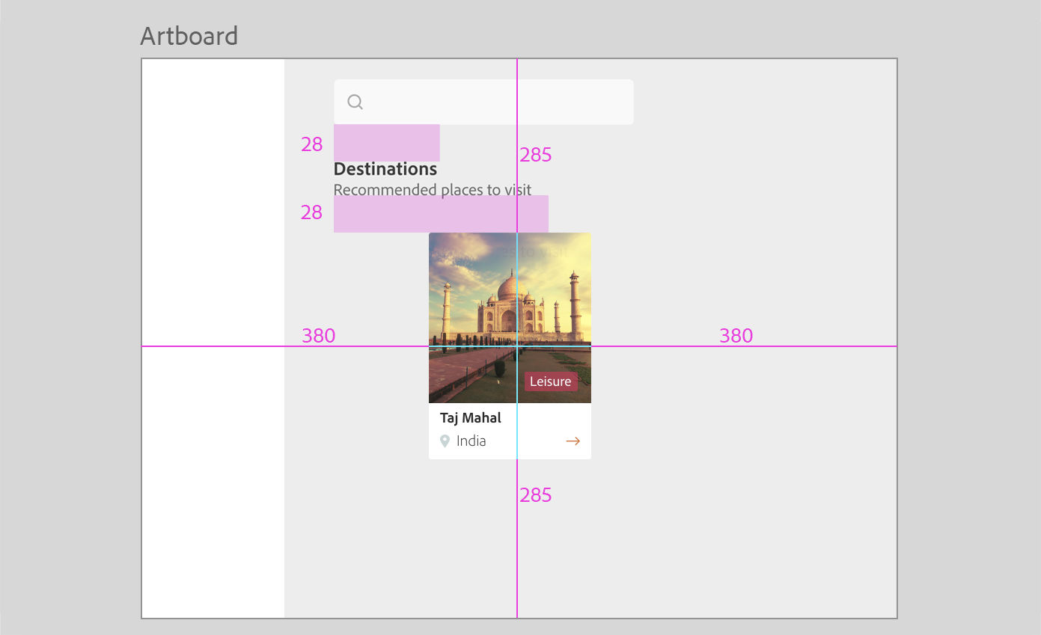Select the Taj Mahal card title

pyautogui.click(x=471, y=418)
